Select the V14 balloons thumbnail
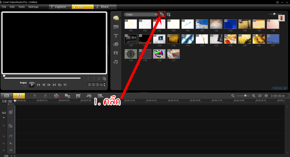Image resolution: width=290 pixels, height=157 pixels. (x=230, y=39)
